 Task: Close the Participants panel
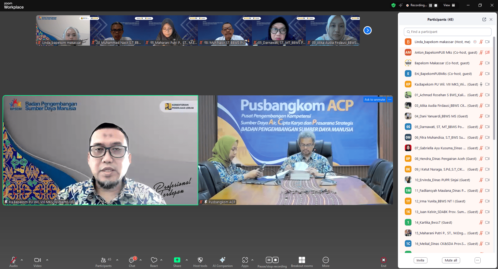pos(491,19)
